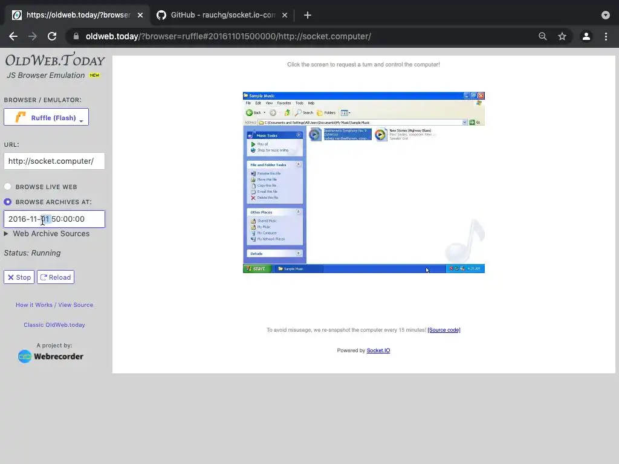Open How it Works / View Source
This screenshot has height=464, width=619.
(54, 304)
